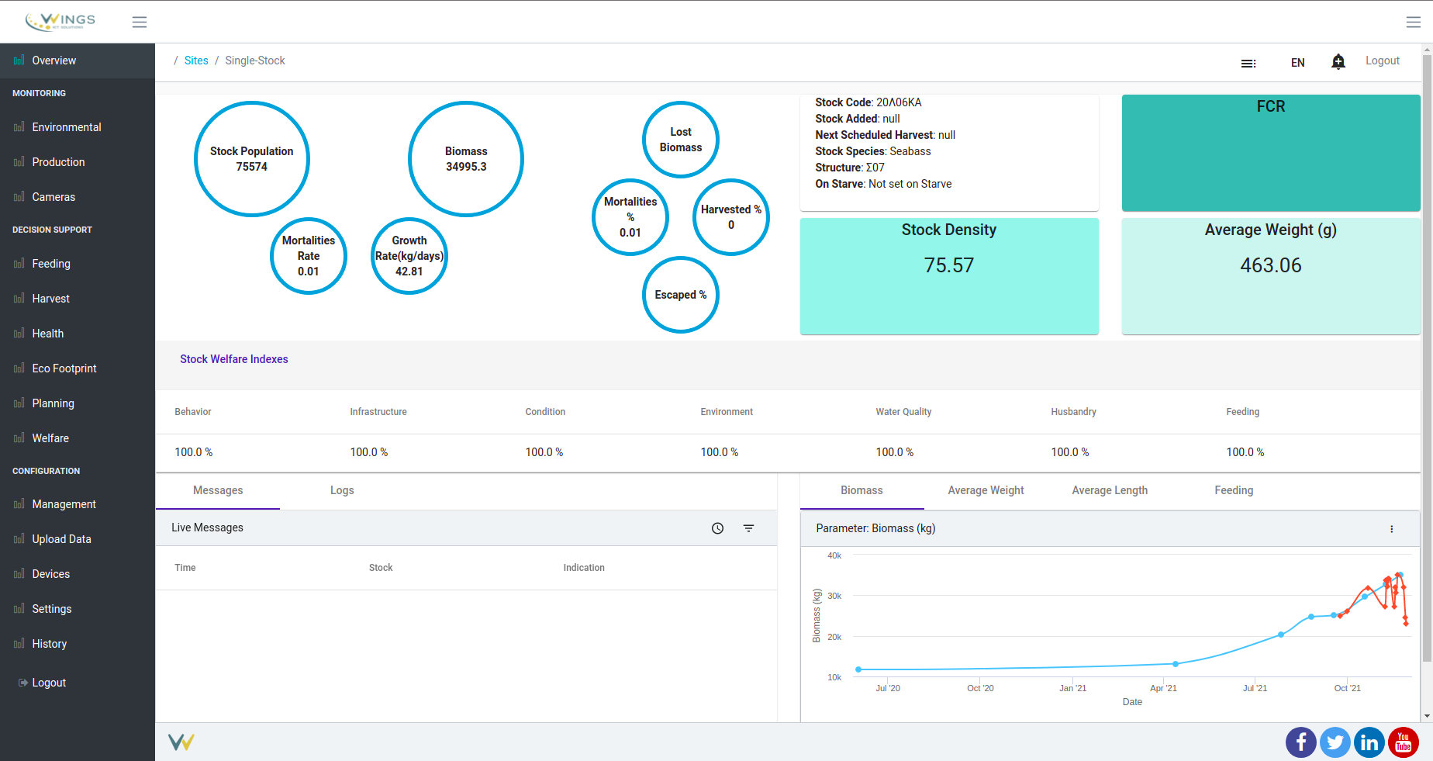1433x761 pixels.
Task: Open Facebook social link
Action: click(1301, 742)
